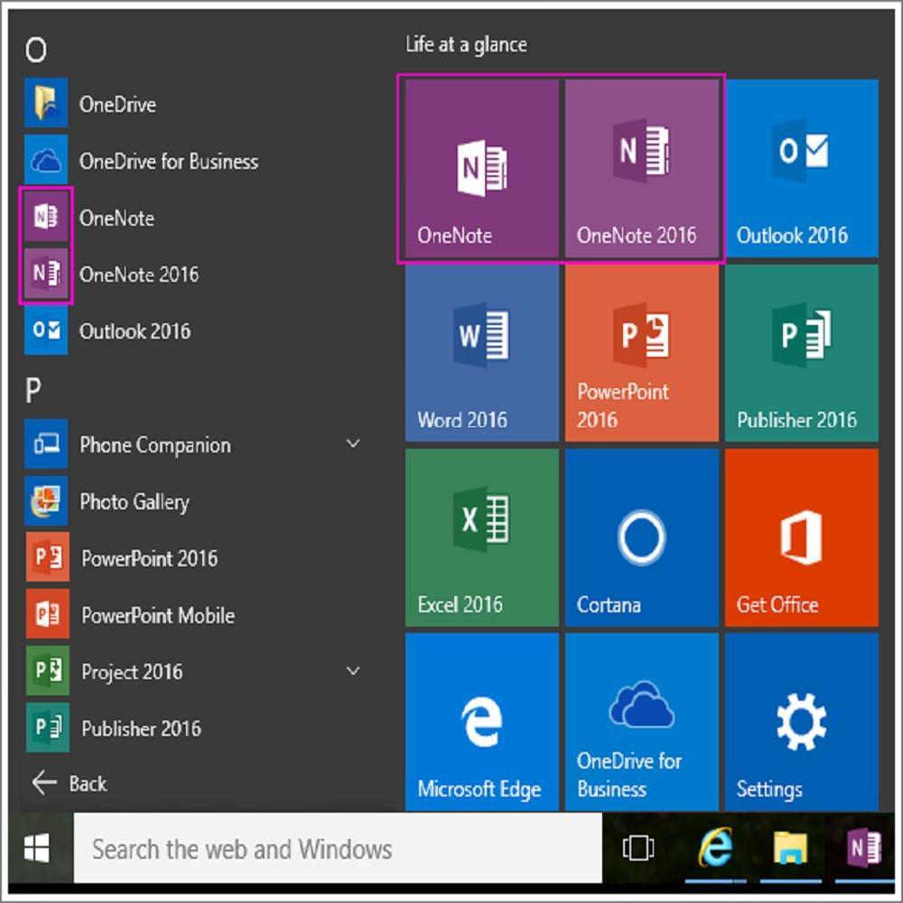
Task: Click the OneDrive for Business list label
Action: 169,162
